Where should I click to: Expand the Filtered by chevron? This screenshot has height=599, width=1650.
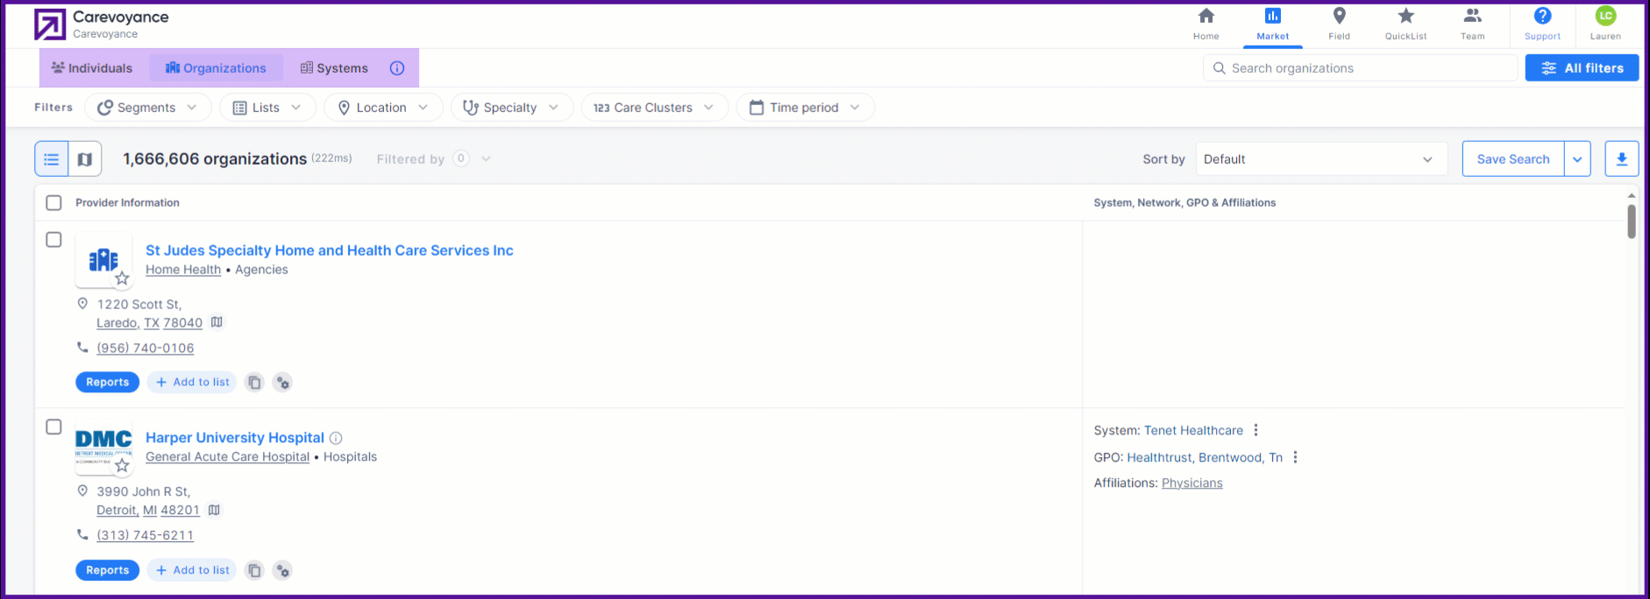[x=486, y=159]
